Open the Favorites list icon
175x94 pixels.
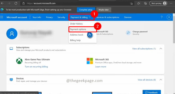(139, 4)
